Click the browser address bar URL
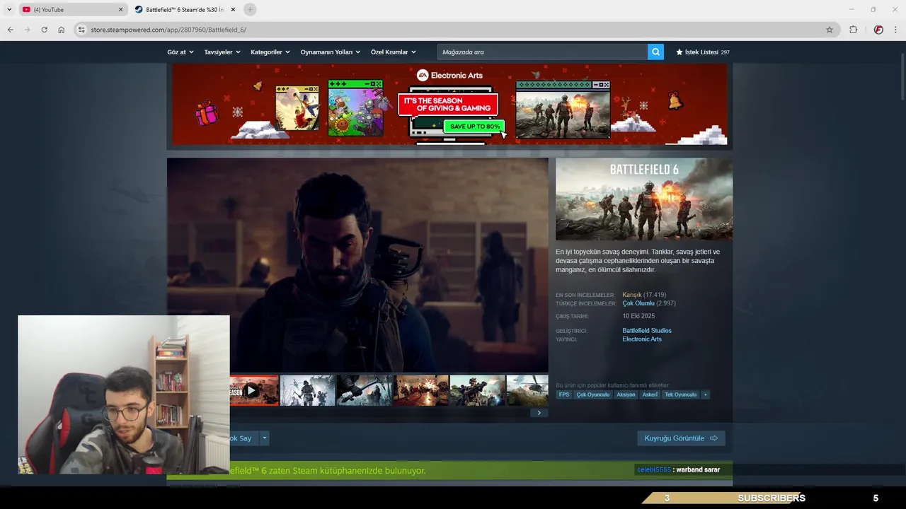The width and height of the screenshot is (906, 509). [168, 30]
